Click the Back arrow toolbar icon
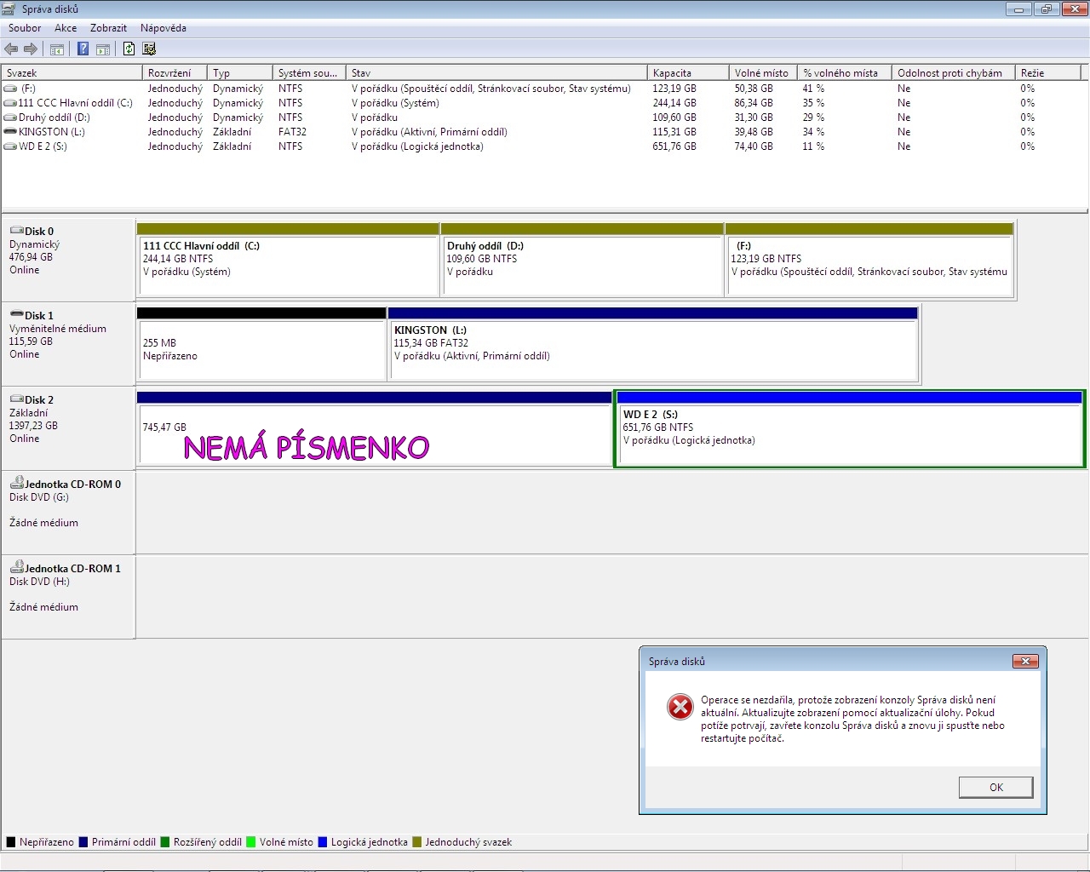The width and height of the screenshot is (1090, 872). pos(11,49)
